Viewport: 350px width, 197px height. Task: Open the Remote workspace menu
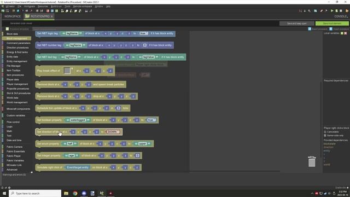pos(83,7)
